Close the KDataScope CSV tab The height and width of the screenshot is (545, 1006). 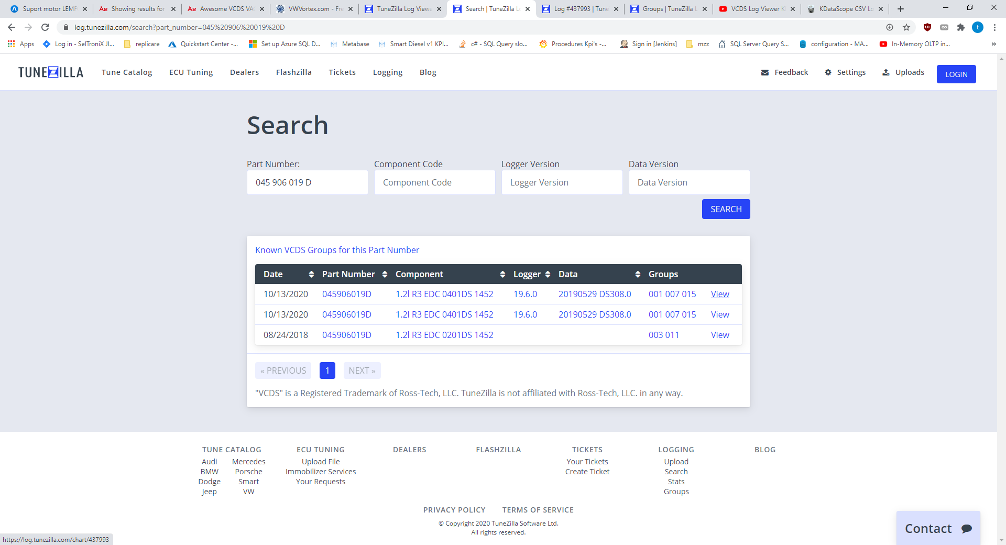[881, 9]
